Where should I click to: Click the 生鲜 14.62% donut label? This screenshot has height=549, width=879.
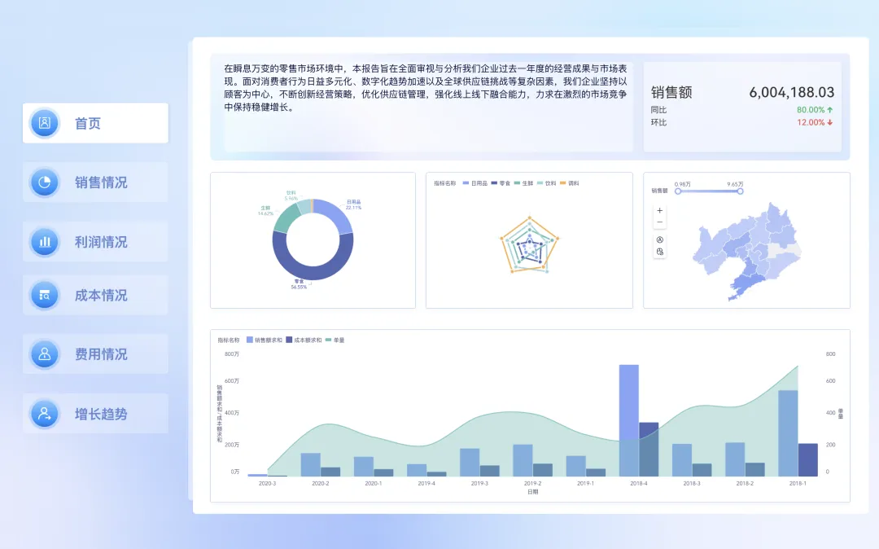265,211
